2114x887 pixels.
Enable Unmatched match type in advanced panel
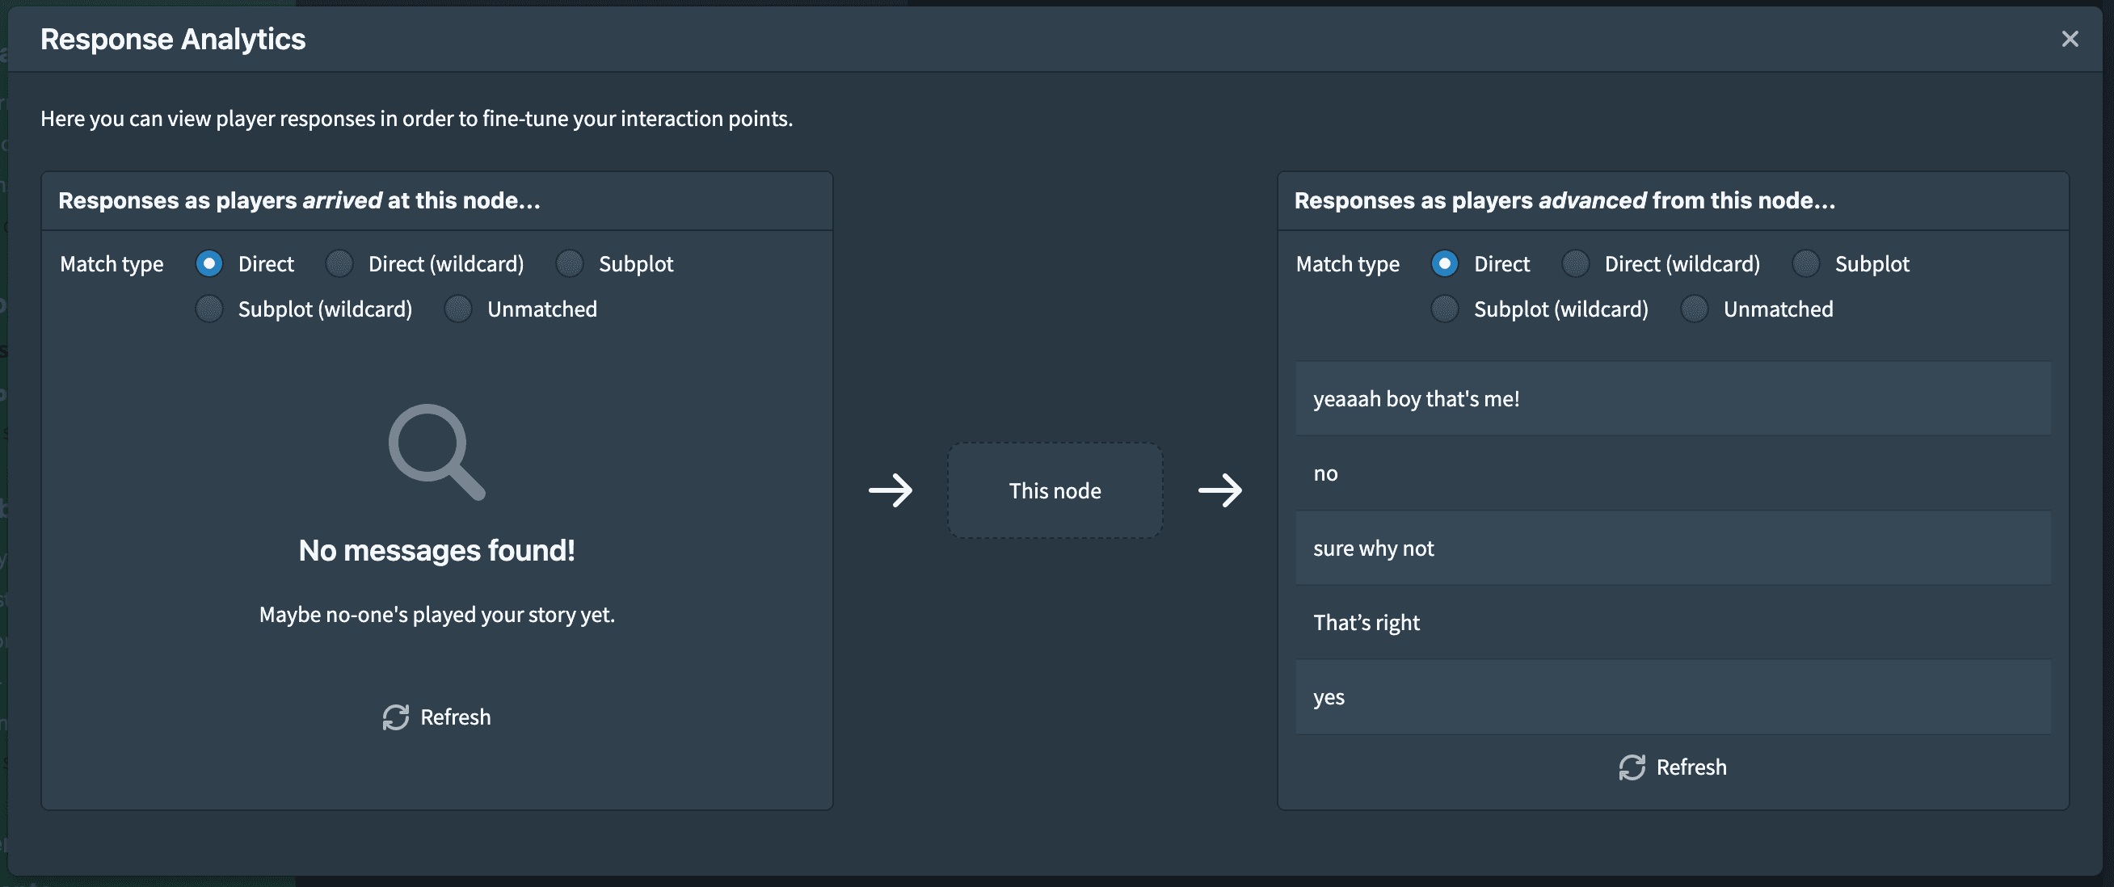point(1695,309)
